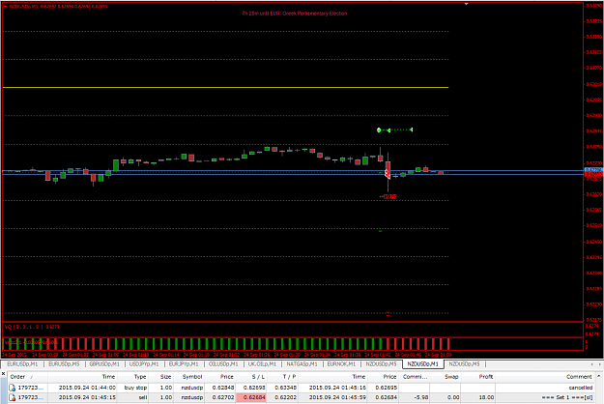This screenshot has width=604, height=404.
Task: Click the buy stop type cell
Action: click(135, 388)
